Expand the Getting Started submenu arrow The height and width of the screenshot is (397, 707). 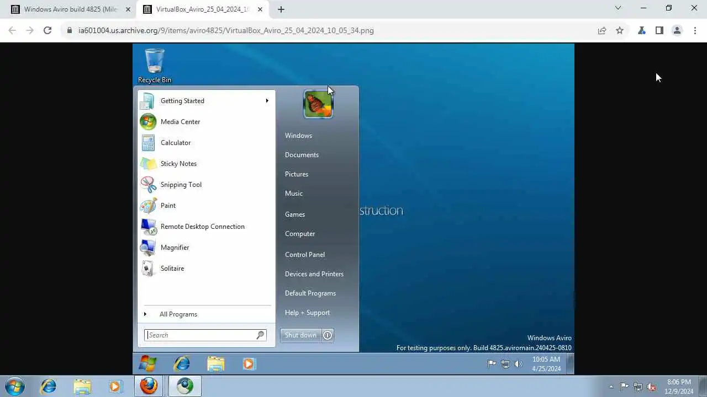tap(267, 101)
